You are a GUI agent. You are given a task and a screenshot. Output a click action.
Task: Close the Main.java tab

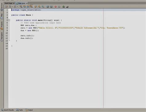point(27,3)
